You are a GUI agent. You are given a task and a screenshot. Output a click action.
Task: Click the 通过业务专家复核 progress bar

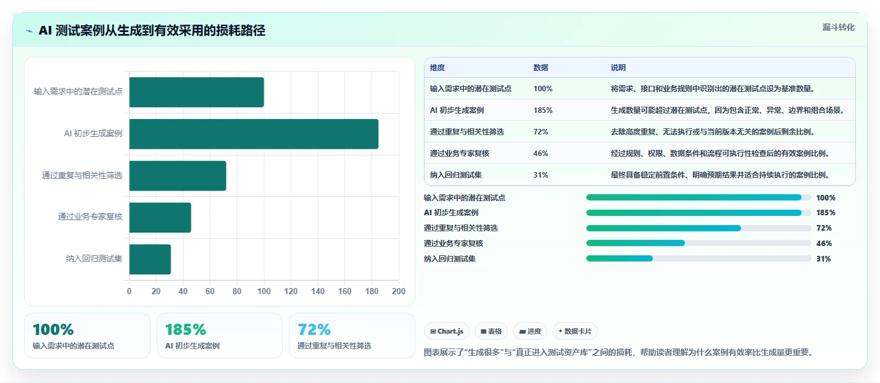[x=699, y=243]
